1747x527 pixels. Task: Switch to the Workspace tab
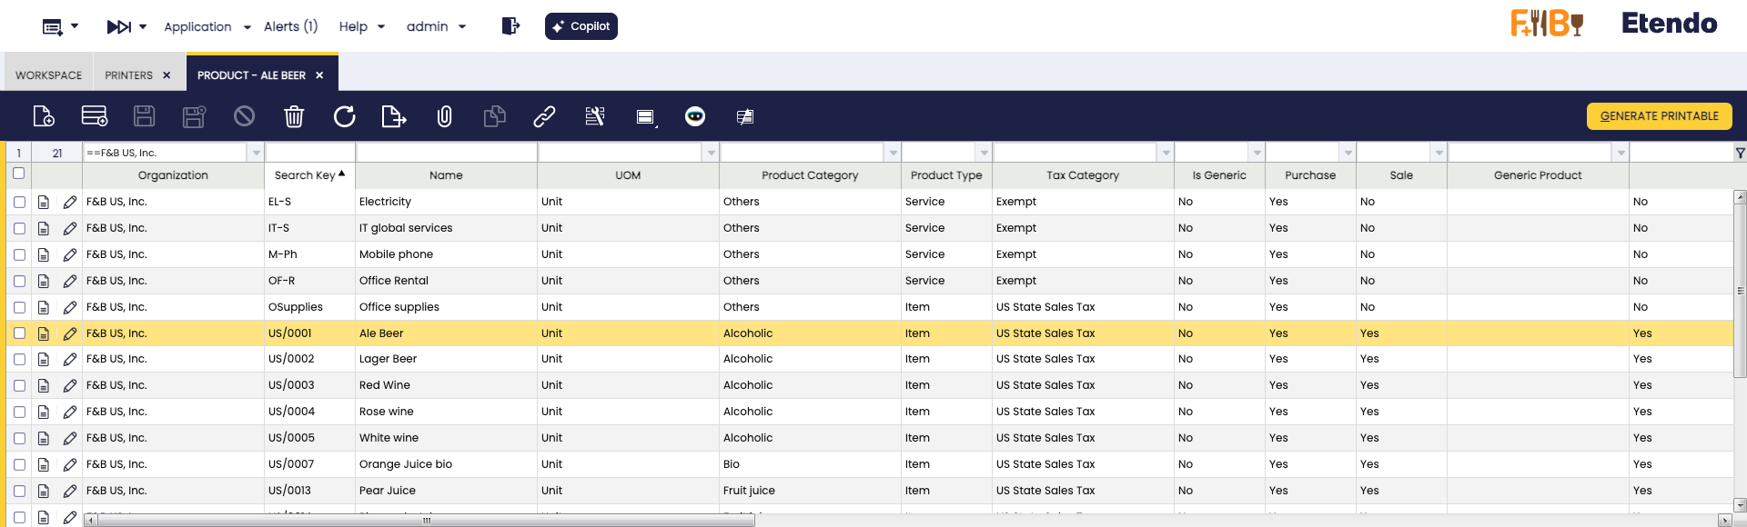pos(48,75)
